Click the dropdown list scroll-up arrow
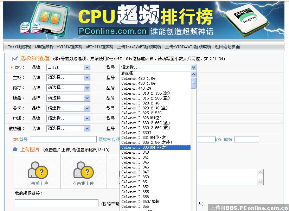Image resolution: width=289 pixels, height=211 pixels. point(193,75)
